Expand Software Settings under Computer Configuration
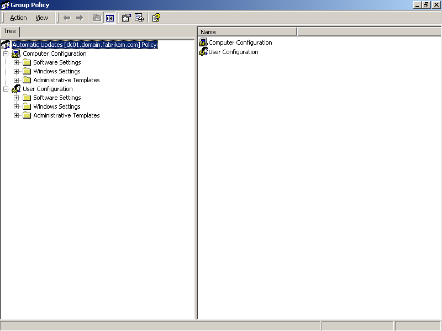The width and height of the screenshot is (442, 331). [16, 62]
